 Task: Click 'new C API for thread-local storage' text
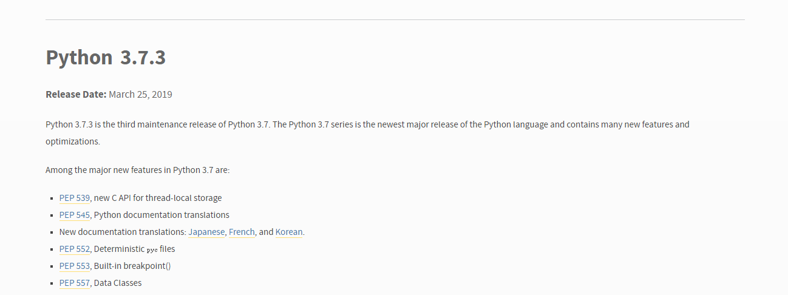158,198
